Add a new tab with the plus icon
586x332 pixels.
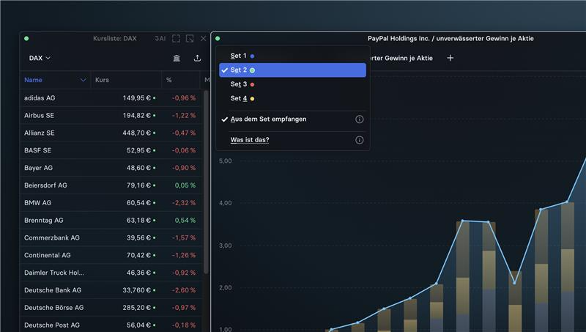[450, 58]
